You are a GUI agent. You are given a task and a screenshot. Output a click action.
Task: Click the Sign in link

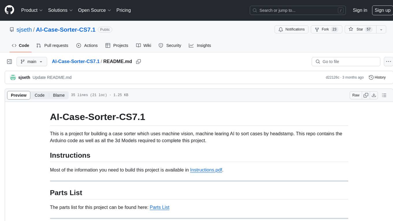pos(360,10)
